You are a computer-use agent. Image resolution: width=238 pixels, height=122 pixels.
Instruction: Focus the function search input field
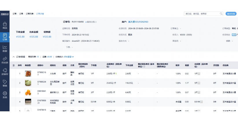(x=202, y=14)
